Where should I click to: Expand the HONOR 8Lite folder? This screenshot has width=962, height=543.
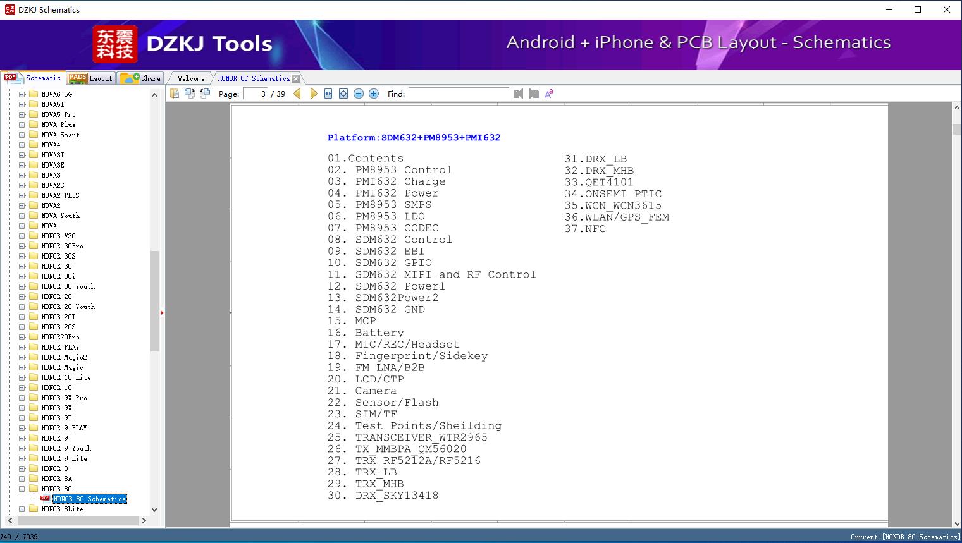(22, 509)
